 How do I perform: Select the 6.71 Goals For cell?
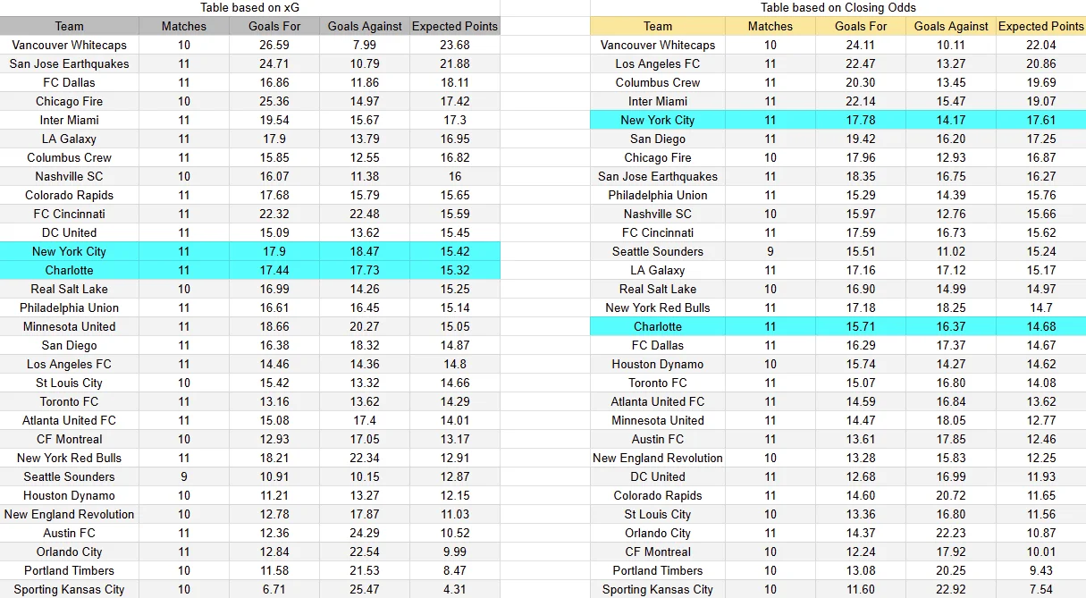point(274,589)
